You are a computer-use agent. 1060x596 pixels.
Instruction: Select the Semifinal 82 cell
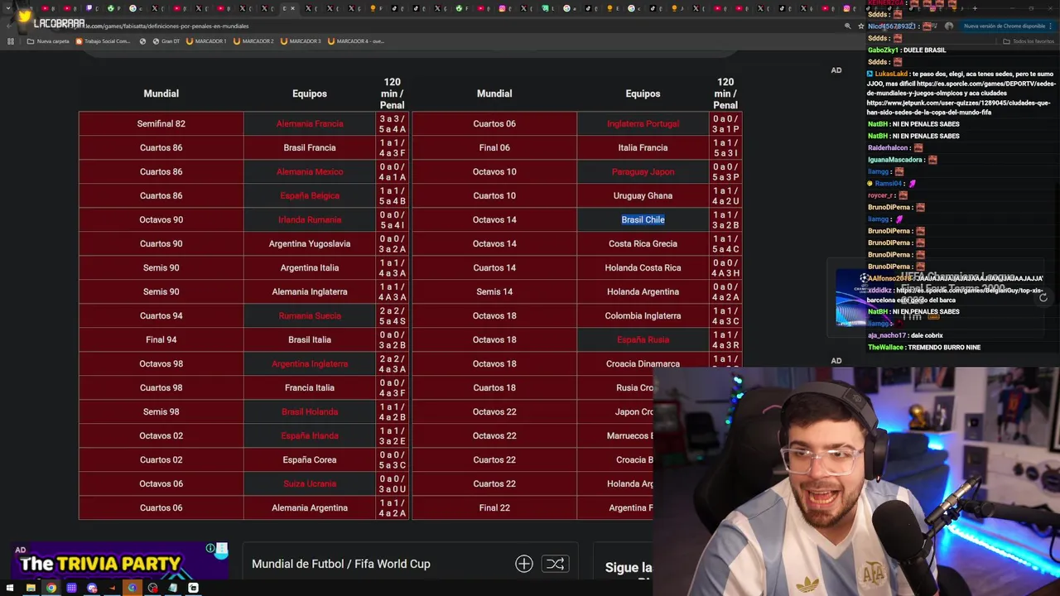click(x=161, y=123)
